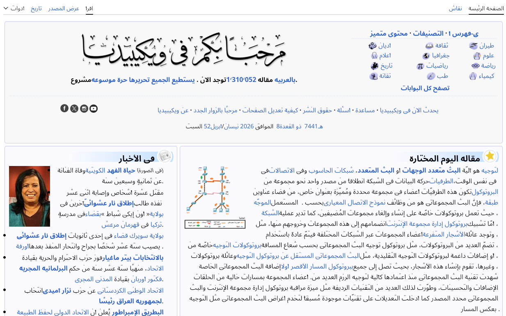The height and width of the screenshot is (316, 506).
Task: Click the biographies (أعلام) head silhouette icon
Action: click(x=374, y=56)
